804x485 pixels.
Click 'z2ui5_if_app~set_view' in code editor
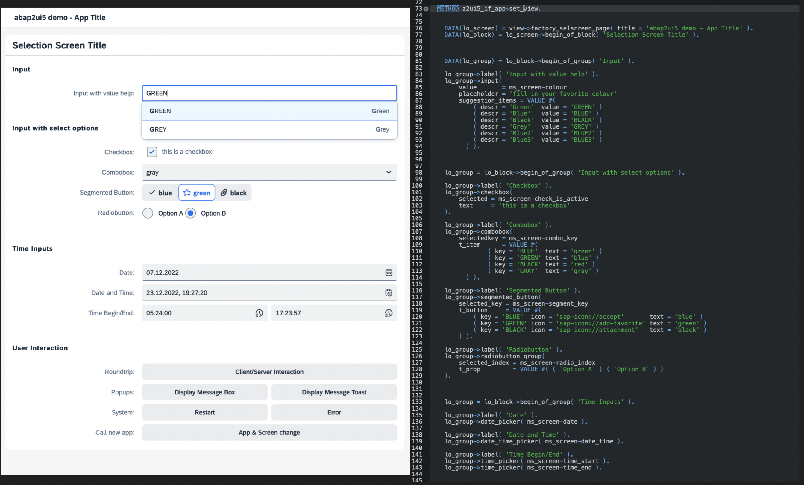point(500,9)
